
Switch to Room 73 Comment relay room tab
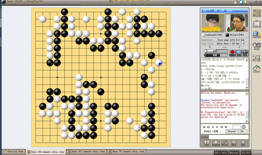[x=126, y=152]
